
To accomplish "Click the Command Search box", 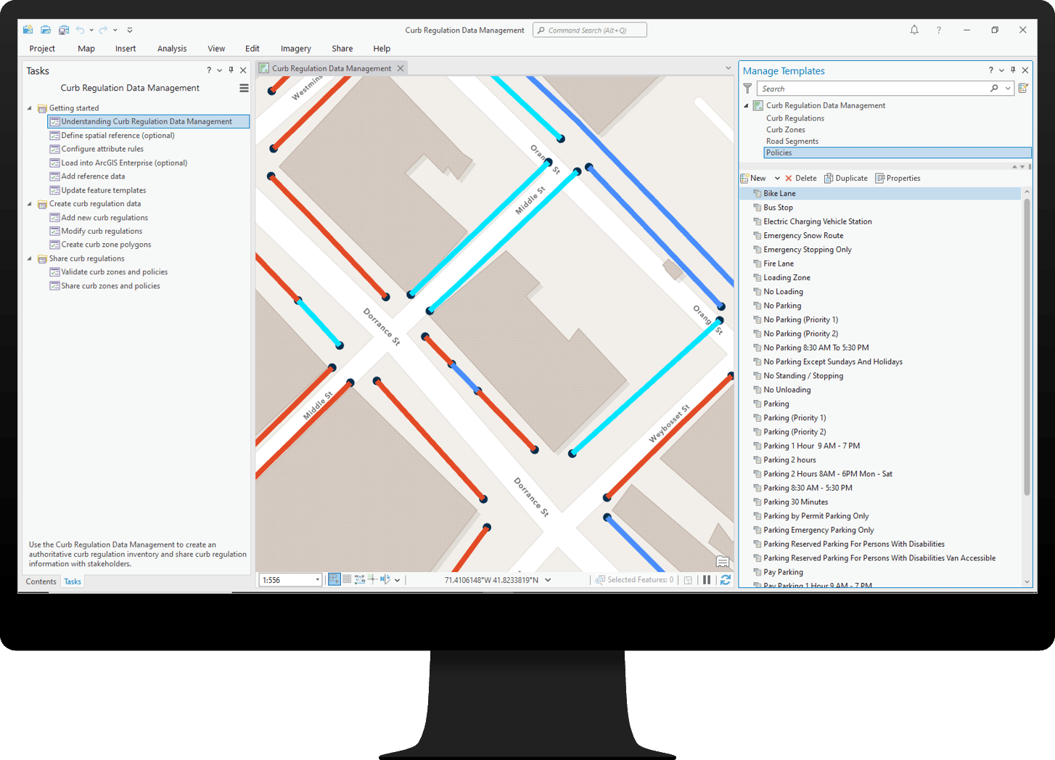I will [x=590, y=30].
